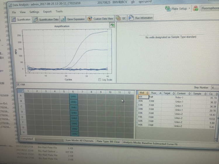Switch to the QC tab
Screen dimensions: 219x164
click(x=121, y=18)
